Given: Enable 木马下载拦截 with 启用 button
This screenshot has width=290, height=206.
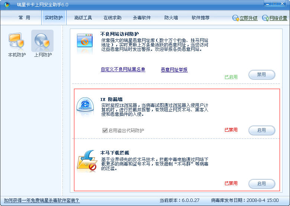Looking at the screenshot, I should [262, 184].
